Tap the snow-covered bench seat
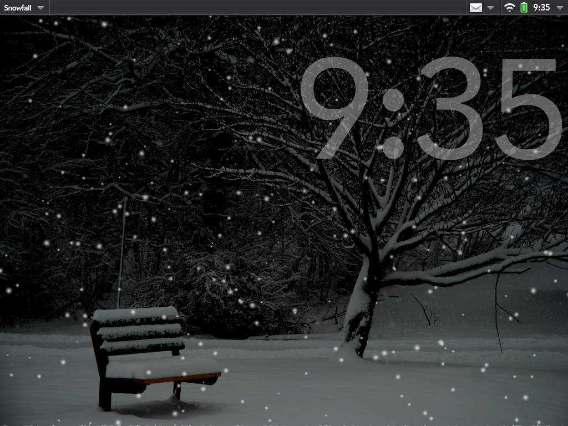 pyautogui.click(x=161, y=367)
